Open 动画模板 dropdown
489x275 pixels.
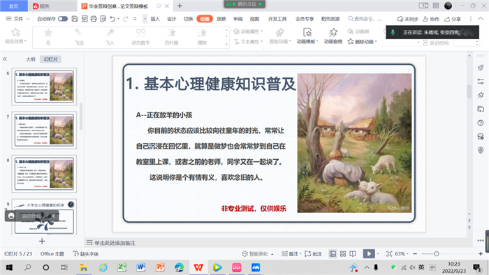[x=307, y=36]
